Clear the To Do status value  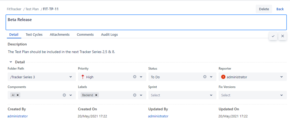[205, 77]
